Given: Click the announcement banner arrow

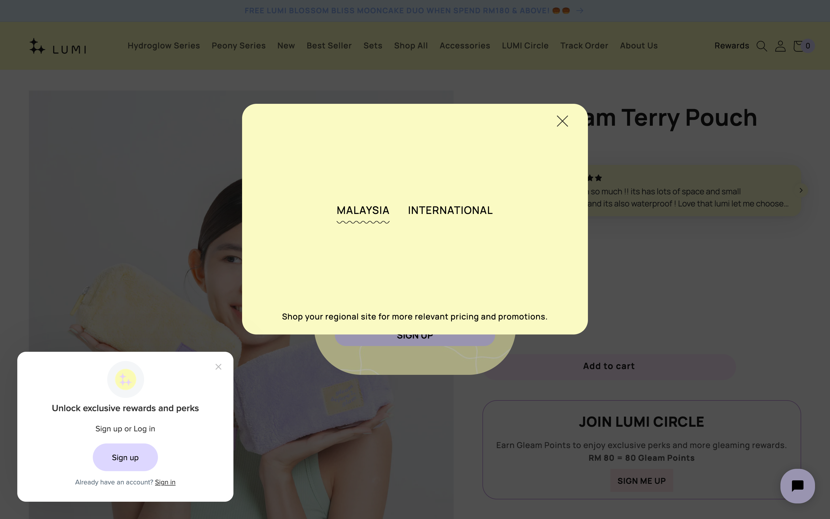Looking at the screenshot, I should 580,11.
